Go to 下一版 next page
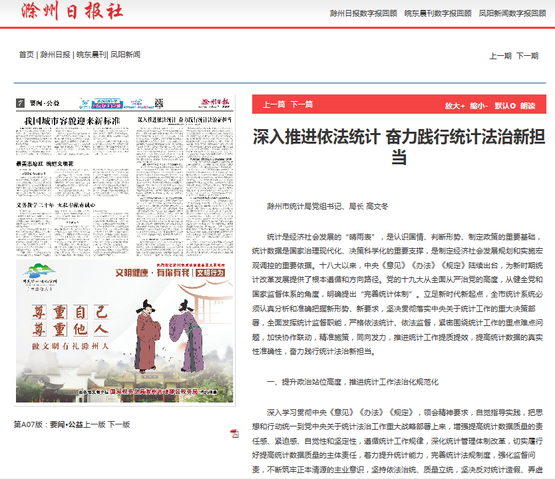This screenshot has width=555, height=479. (x=119, y=424)
